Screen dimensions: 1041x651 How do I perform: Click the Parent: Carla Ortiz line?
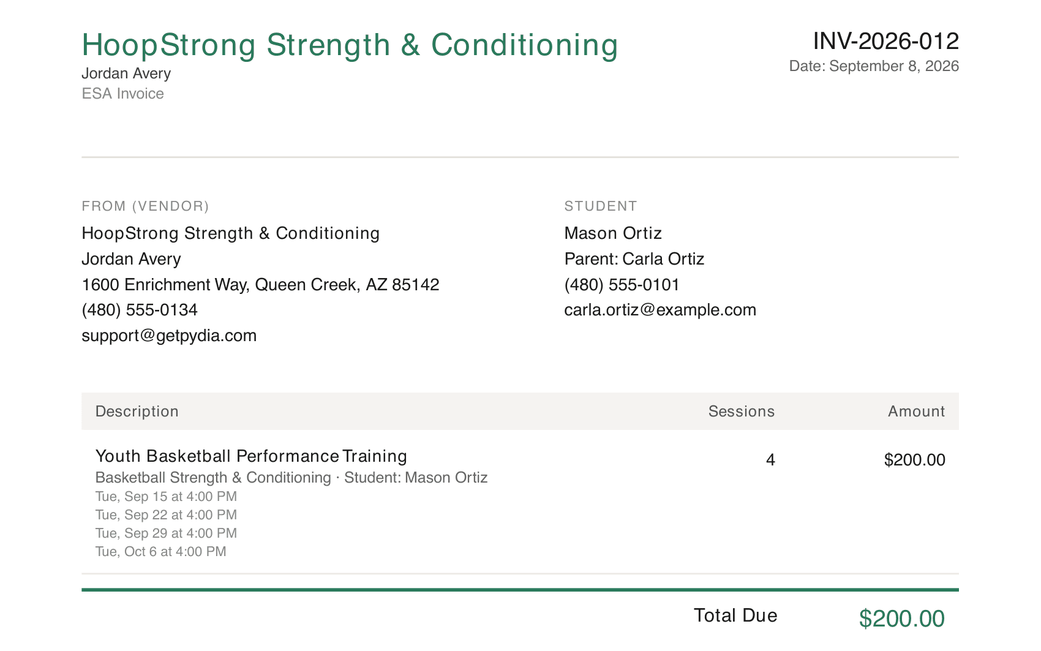pyautogui.click(x=634, y=259)
